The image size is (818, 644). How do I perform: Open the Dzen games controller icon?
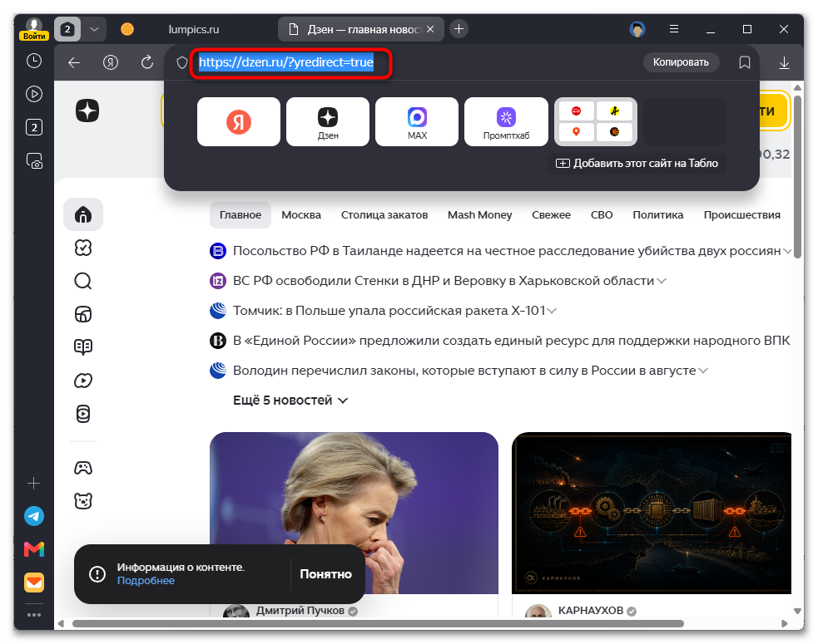[x=83, y=468]
